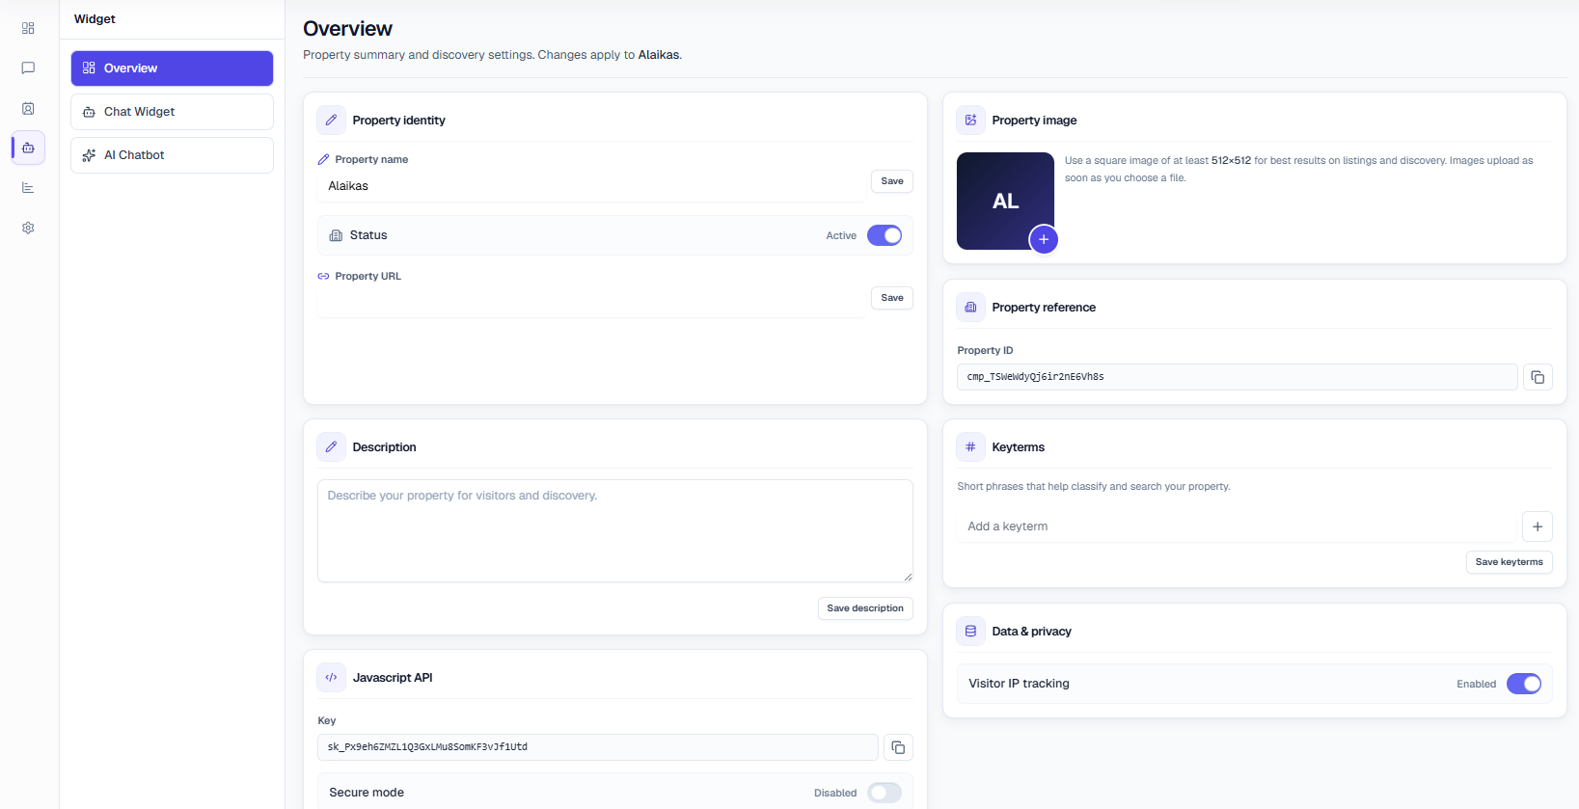Click the Keyterms hash icon
The image size is (1579, 809).
tap(970, 447)
